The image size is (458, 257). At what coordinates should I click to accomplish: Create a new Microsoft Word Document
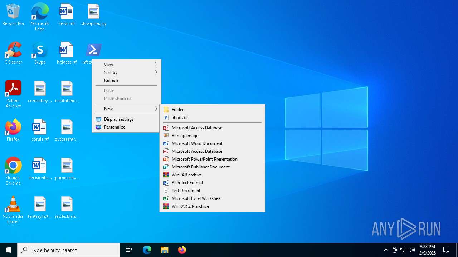[x=212, y=143]
